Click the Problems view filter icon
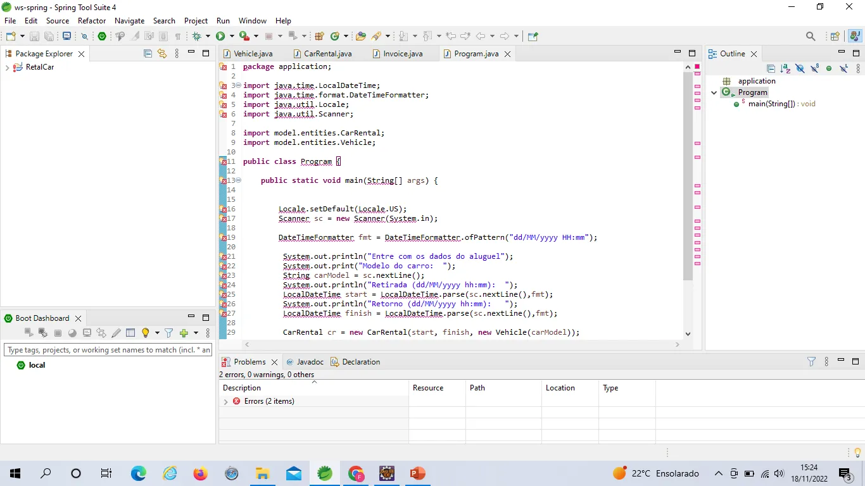This screenshot has width=865, height=486. pyautogui.click(x=811, y=362)
